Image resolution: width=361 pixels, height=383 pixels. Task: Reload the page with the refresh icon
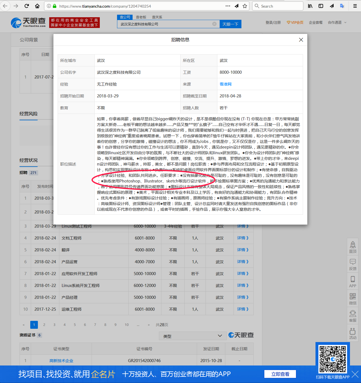click(x=27, y=6)
